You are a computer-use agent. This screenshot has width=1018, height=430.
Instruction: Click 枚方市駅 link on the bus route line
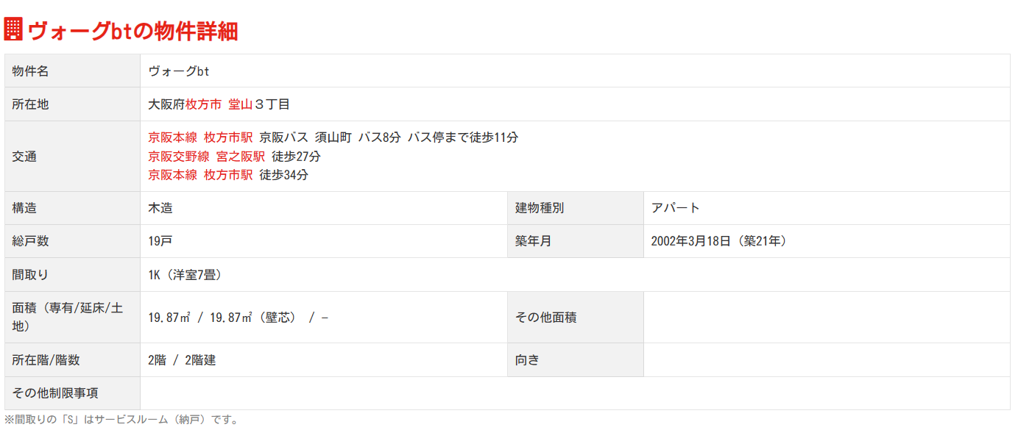[228, 137]
